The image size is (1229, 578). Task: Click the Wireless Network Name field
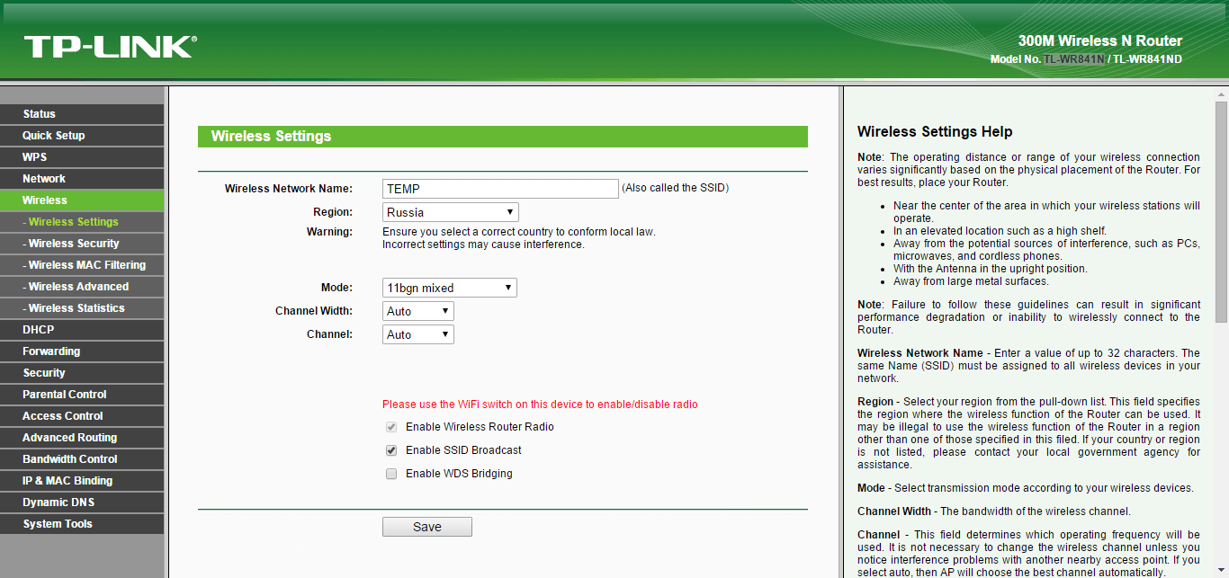[499, 189]
